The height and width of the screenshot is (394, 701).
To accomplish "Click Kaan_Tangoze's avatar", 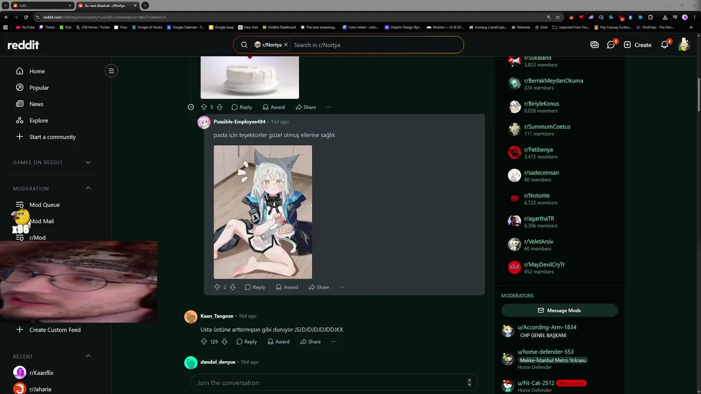I will click(191, 317).
